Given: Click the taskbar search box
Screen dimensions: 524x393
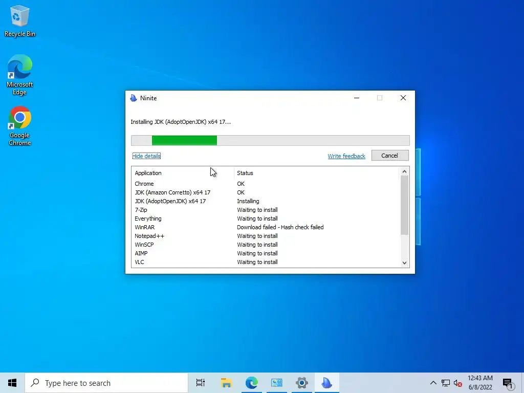Looking at the screenshot, I should [x=106, y=383].
